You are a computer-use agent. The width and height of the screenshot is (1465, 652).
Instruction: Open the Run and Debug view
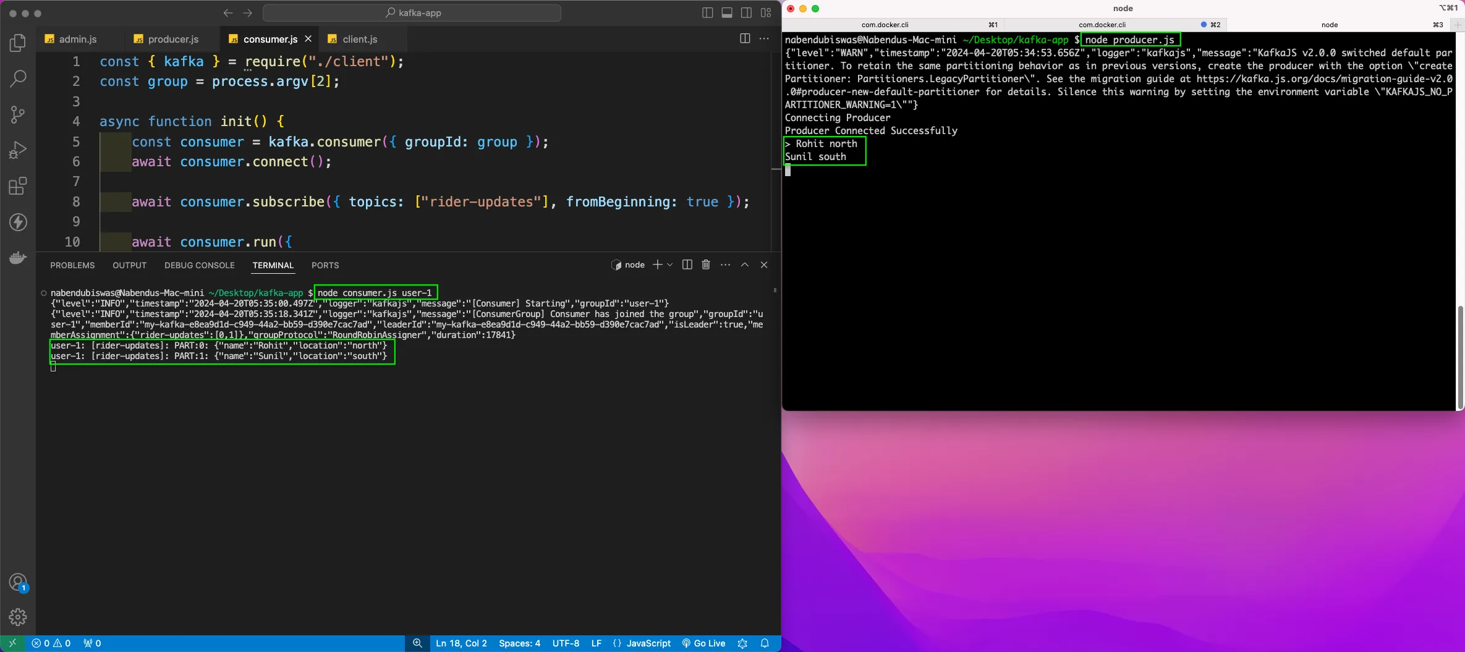point(18,150)
